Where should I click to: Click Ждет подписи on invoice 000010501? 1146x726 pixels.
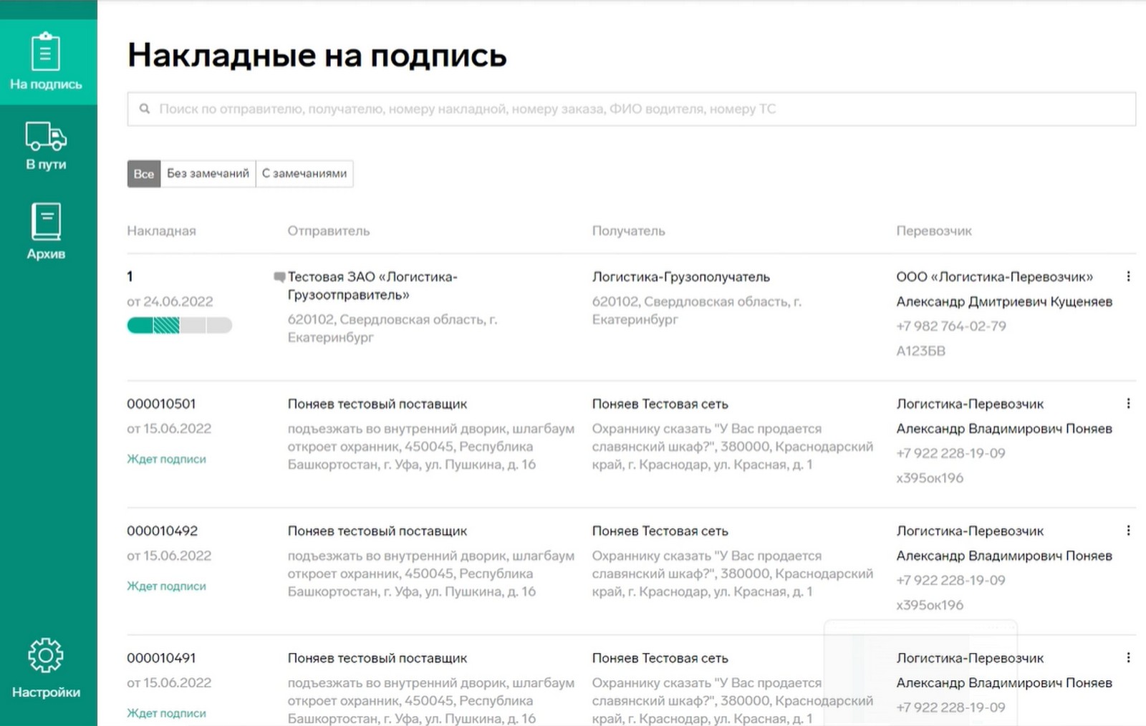(x=168, y=459)
